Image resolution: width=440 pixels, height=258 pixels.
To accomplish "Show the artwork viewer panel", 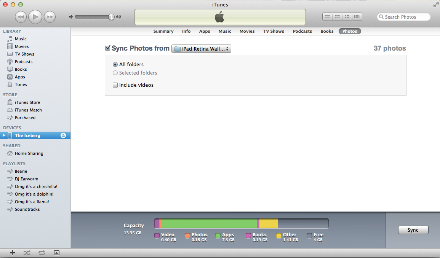I will 56,253.
